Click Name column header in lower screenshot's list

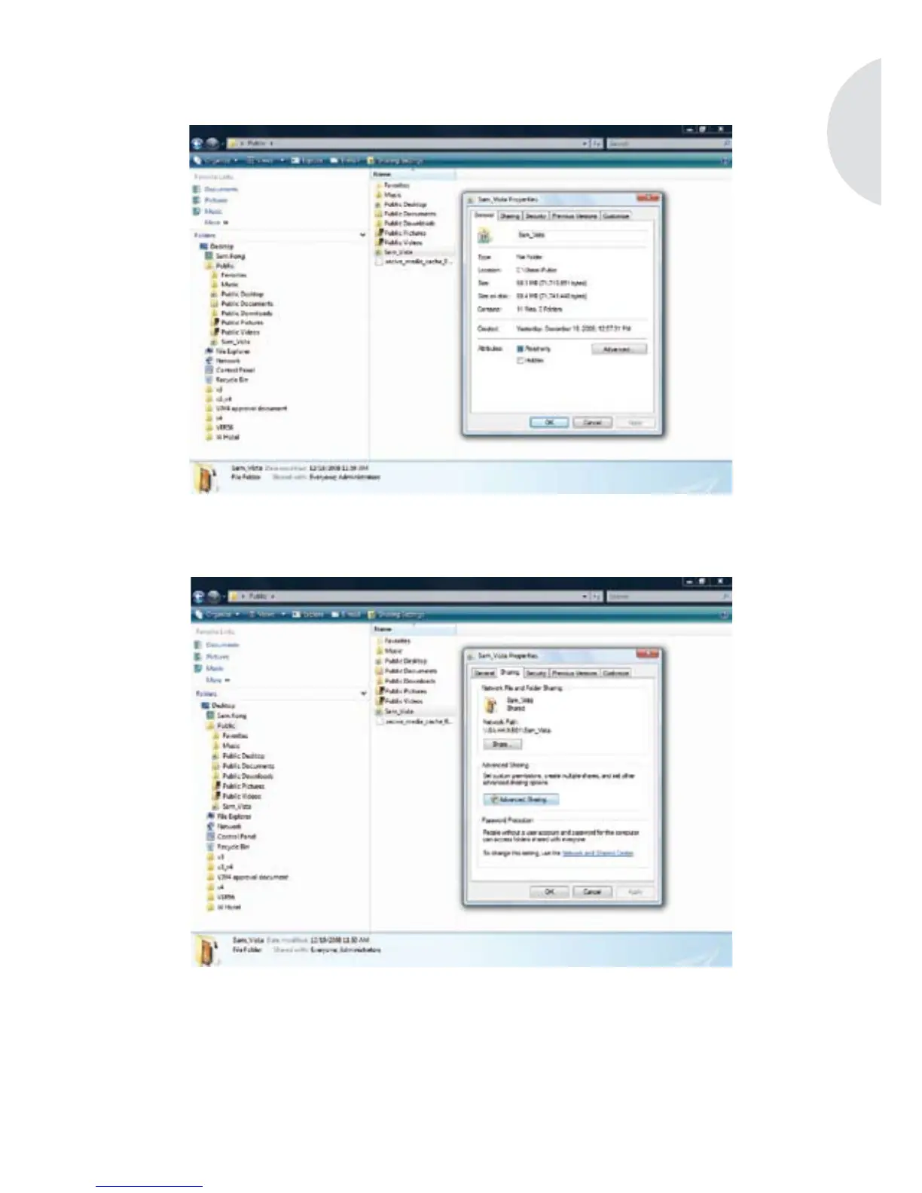click(414, 629)
